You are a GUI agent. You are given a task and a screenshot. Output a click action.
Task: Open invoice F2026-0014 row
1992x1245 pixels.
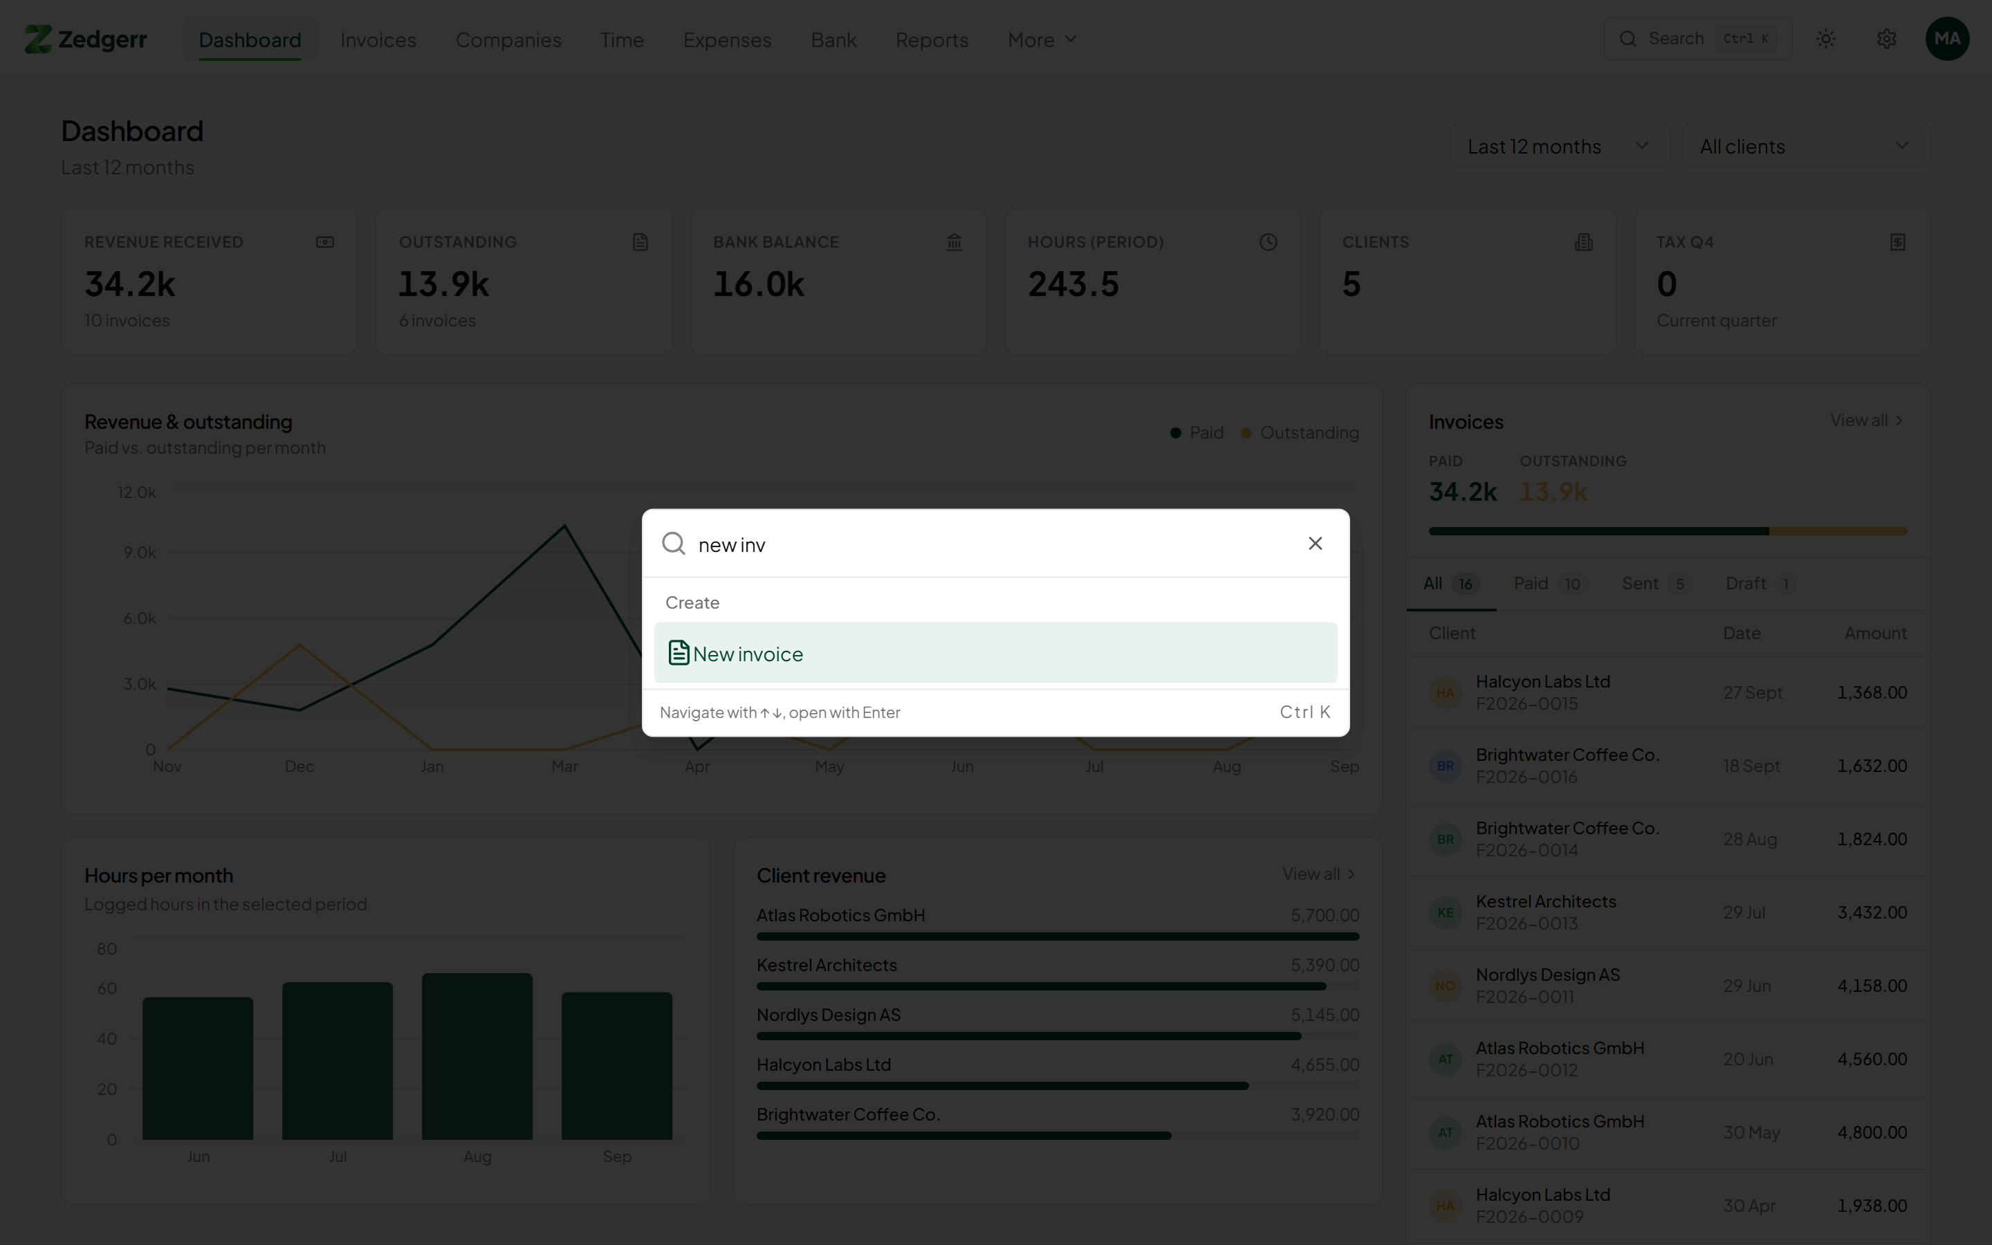[x=1668, y=839]
